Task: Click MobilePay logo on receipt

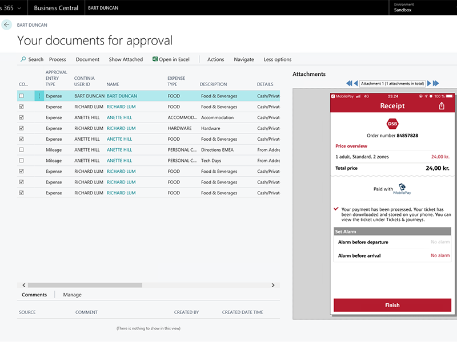Action: click(x=402, y=189)
